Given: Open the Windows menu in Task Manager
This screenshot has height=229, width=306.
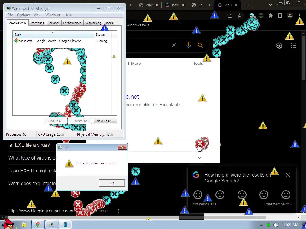Looking at the screenshot, I should pyautogui.click(x=53, y=15).
